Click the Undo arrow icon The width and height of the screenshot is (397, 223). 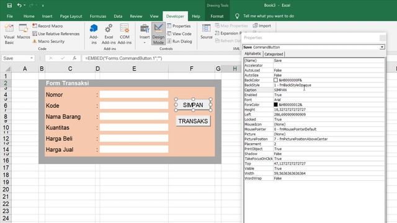[19, 6]
